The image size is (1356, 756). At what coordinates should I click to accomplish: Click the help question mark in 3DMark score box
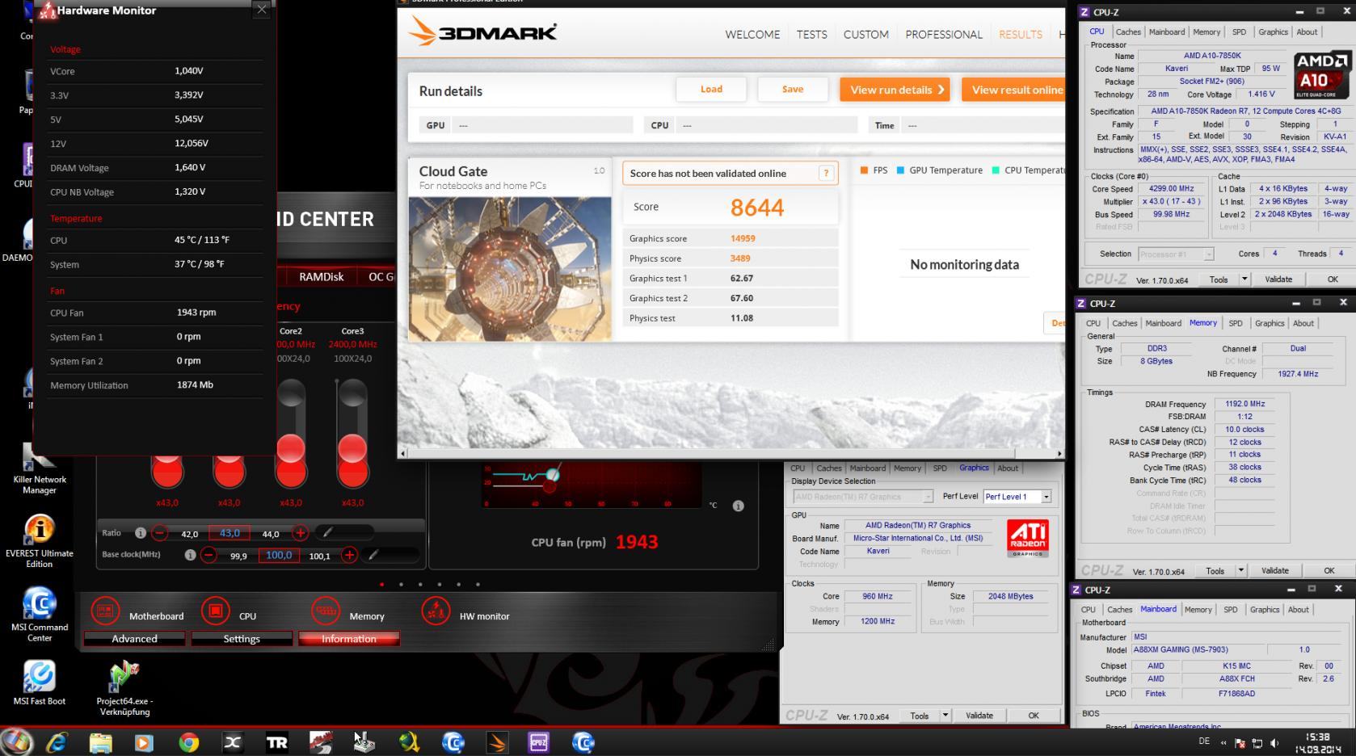tap(826, 173)
